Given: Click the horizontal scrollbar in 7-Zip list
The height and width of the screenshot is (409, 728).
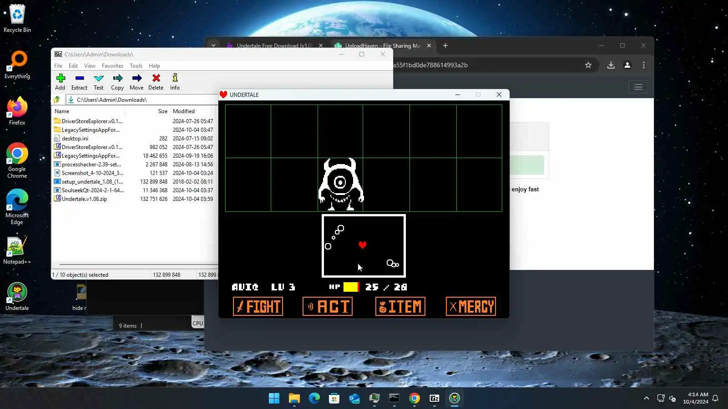Looking at the screenshot, I should [x=138, y=264].
